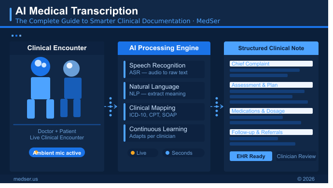Image resolution: width=333 pixels, height=188 pixels.
Task: Click the Continuous Learning card
Action: [164, 133]
